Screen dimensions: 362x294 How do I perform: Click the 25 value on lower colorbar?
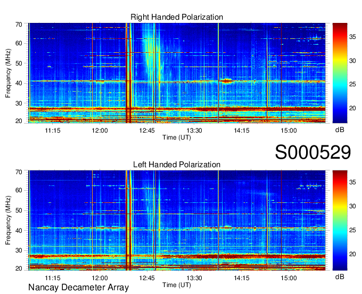352,230
